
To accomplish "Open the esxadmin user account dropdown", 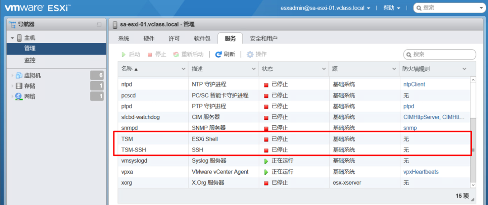I will click(325, 8).
